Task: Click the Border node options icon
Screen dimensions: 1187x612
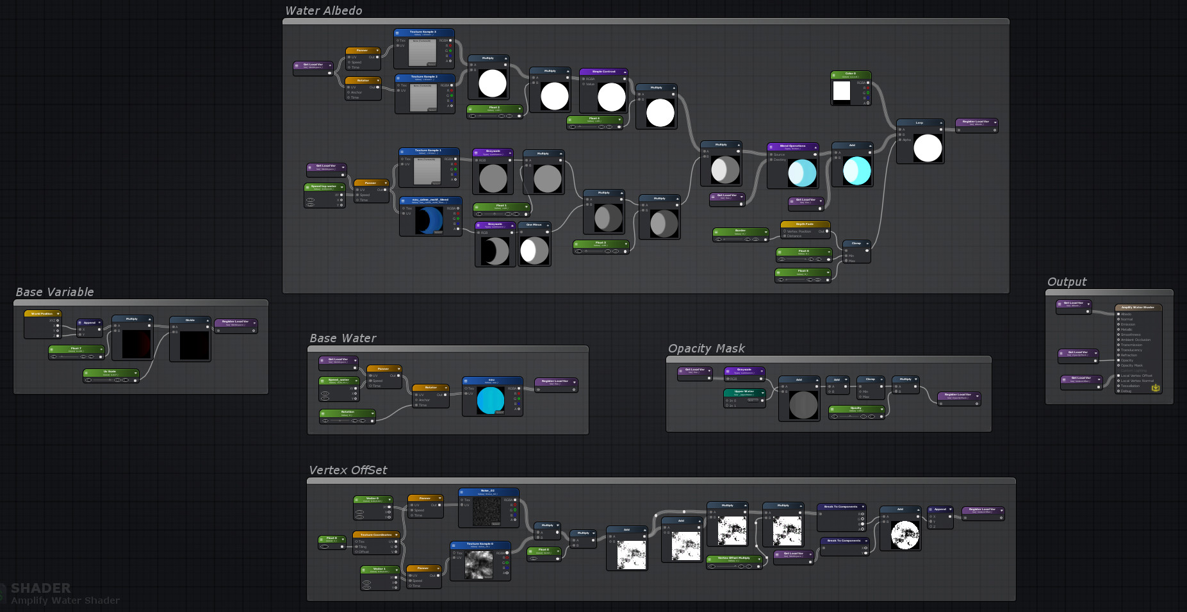Action: click(716, 231)
